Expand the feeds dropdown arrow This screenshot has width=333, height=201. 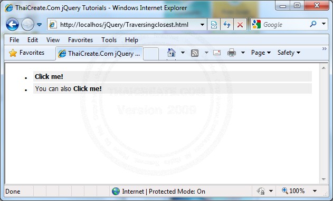(x=206, y=53)
